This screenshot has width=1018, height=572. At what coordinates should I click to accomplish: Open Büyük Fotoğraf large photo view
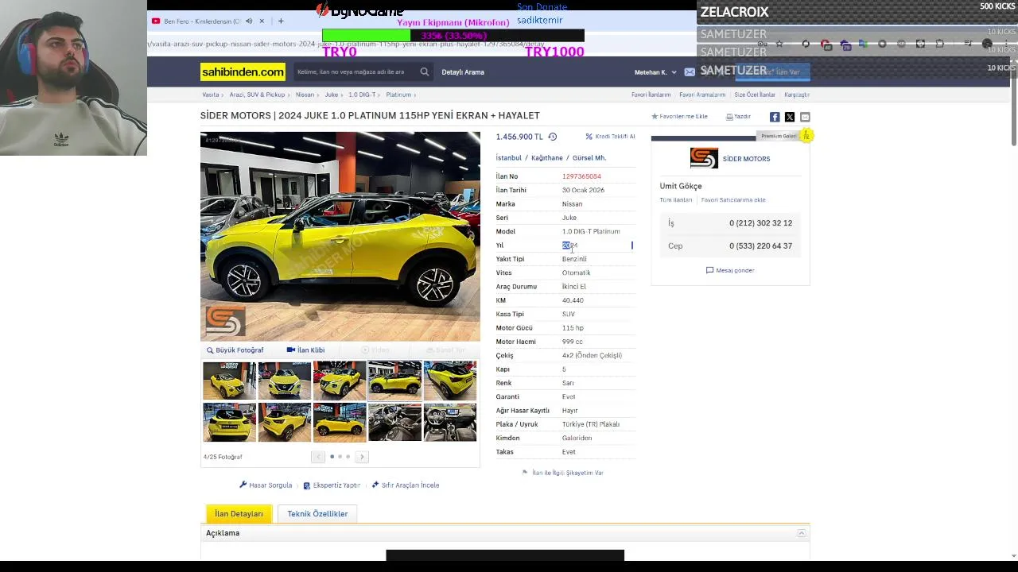(x=235, y=350)
